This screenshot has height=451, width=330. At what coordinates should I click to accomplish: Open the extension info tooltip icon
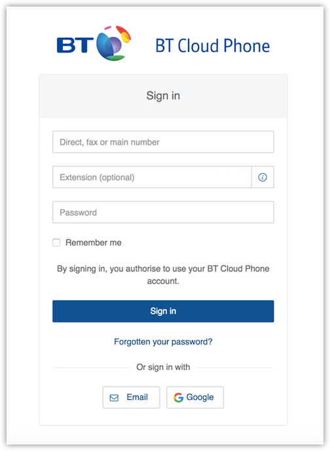coord(263,177)
